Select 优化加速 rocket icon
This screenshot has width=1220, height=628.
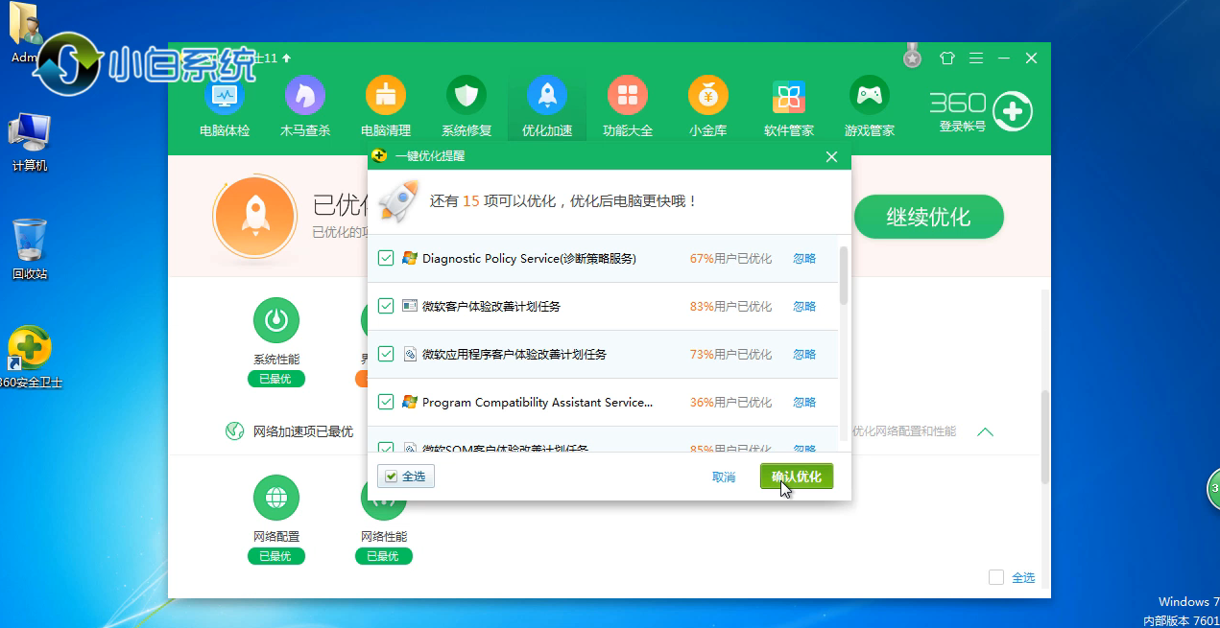point(547,95)
